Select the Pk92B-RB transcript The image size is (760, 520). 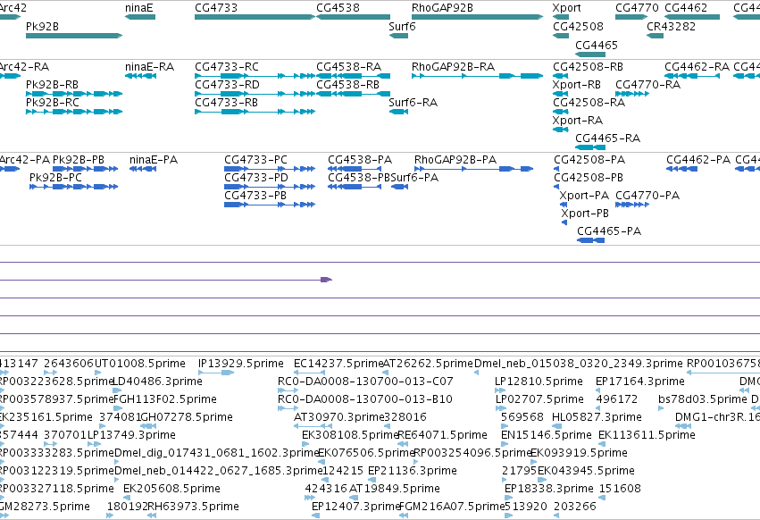tap(74, 94)
